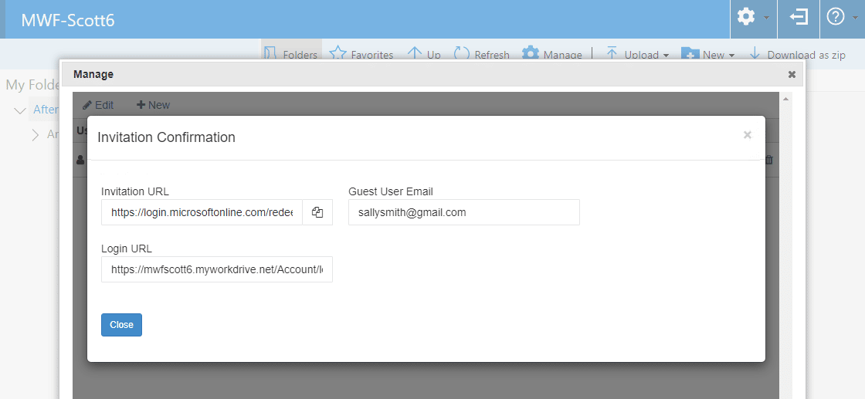Click the Refresh toolbar icon
Screen dimensions: 865x399
tap(462, 54)
